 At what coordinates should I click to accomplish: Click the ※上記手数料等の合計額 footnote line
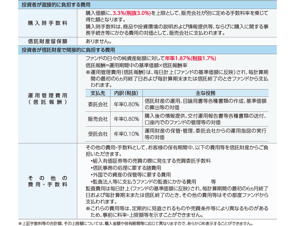click(x=136, y=223)
